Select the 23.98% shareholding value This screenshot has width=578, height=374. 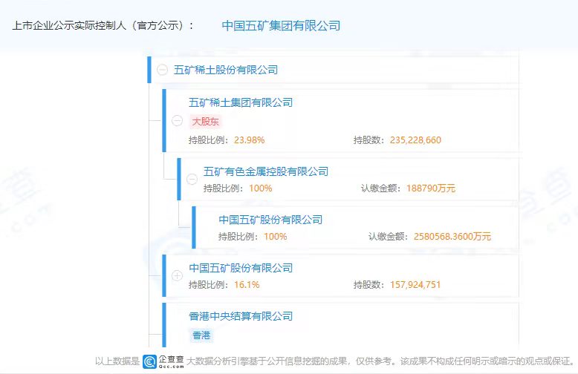pyautogui.click(x=249, y=140)
